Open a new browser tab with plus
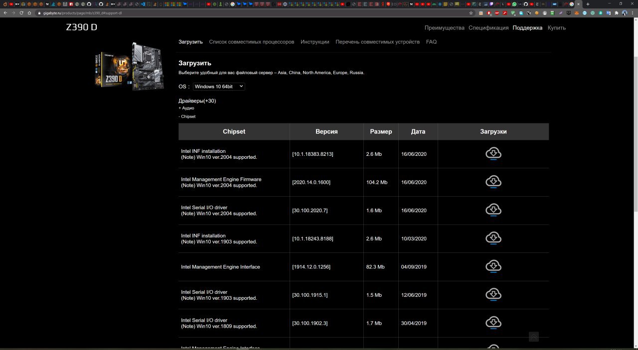Image resolution: width=638 pixels, height=350 pixels. (x=588, y=4)
